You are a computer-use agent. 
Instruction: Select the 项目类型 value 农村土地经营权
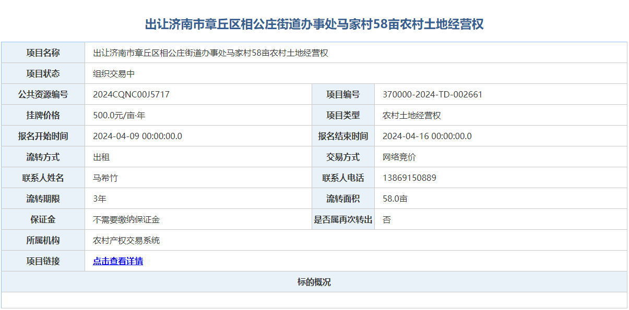point(412,115)
